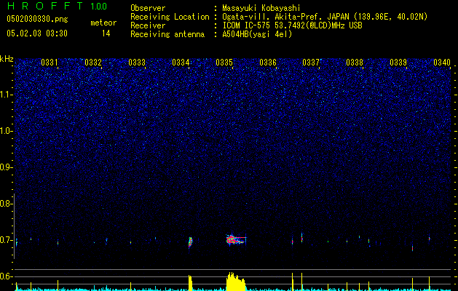Click the 0332 time marker

click(93, 63)
